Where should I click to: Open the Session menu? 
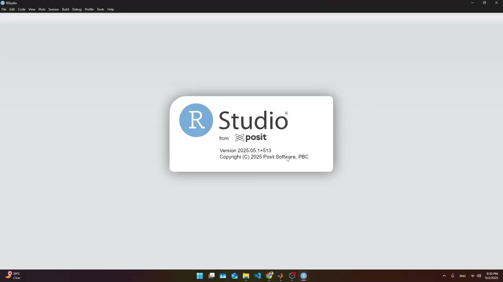(x=53, y=9)
